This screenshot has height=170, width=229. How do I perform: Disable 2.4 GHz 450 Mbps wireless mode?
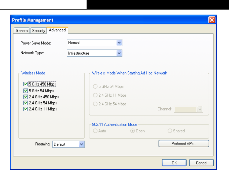pyautogui.click(x=26, y=97)
